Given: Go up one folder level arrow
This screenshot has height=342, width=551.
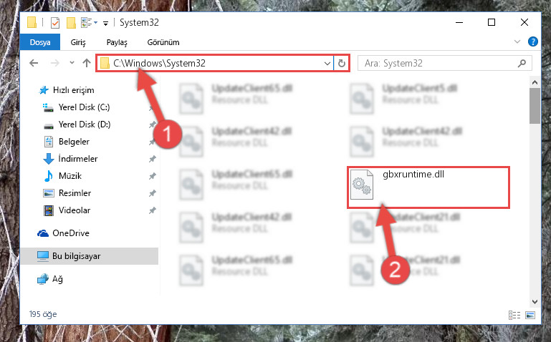Looking at the screenshot, I should [87, 63].
